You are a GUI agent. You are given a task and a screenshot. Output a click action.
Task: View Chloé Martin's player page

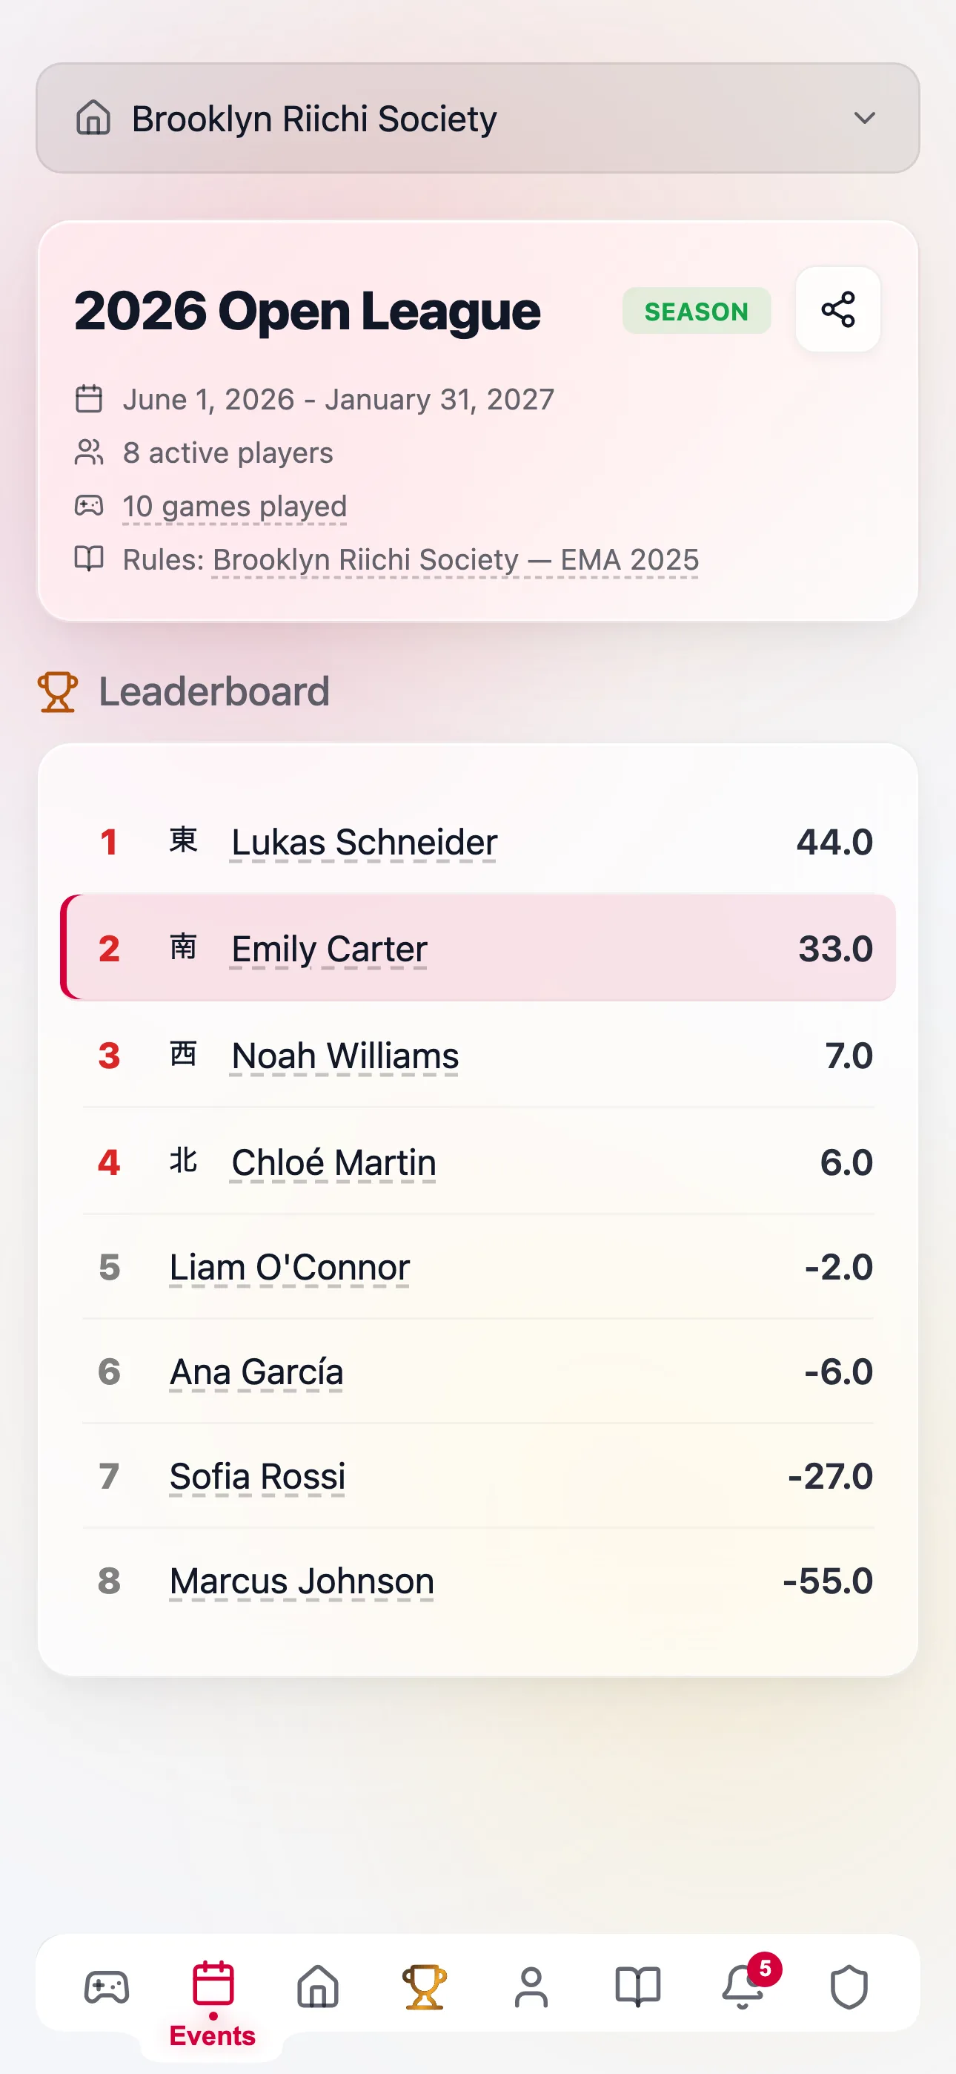point(333,1162)
